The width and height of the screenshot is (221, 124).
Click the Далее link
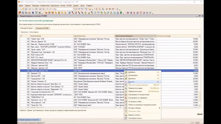pos(200,114)
